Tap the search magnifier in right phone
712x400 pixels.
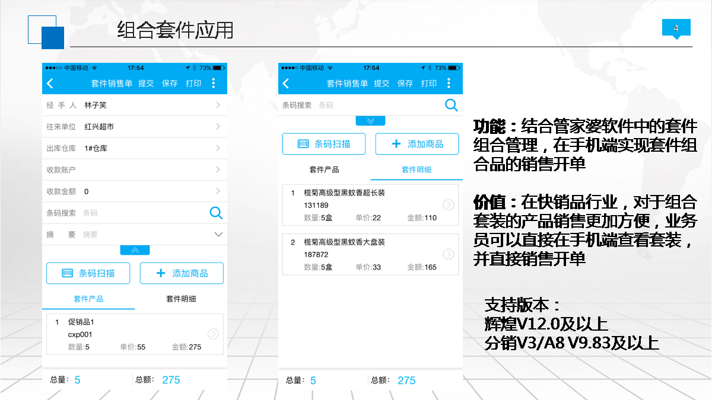point(451,105)
